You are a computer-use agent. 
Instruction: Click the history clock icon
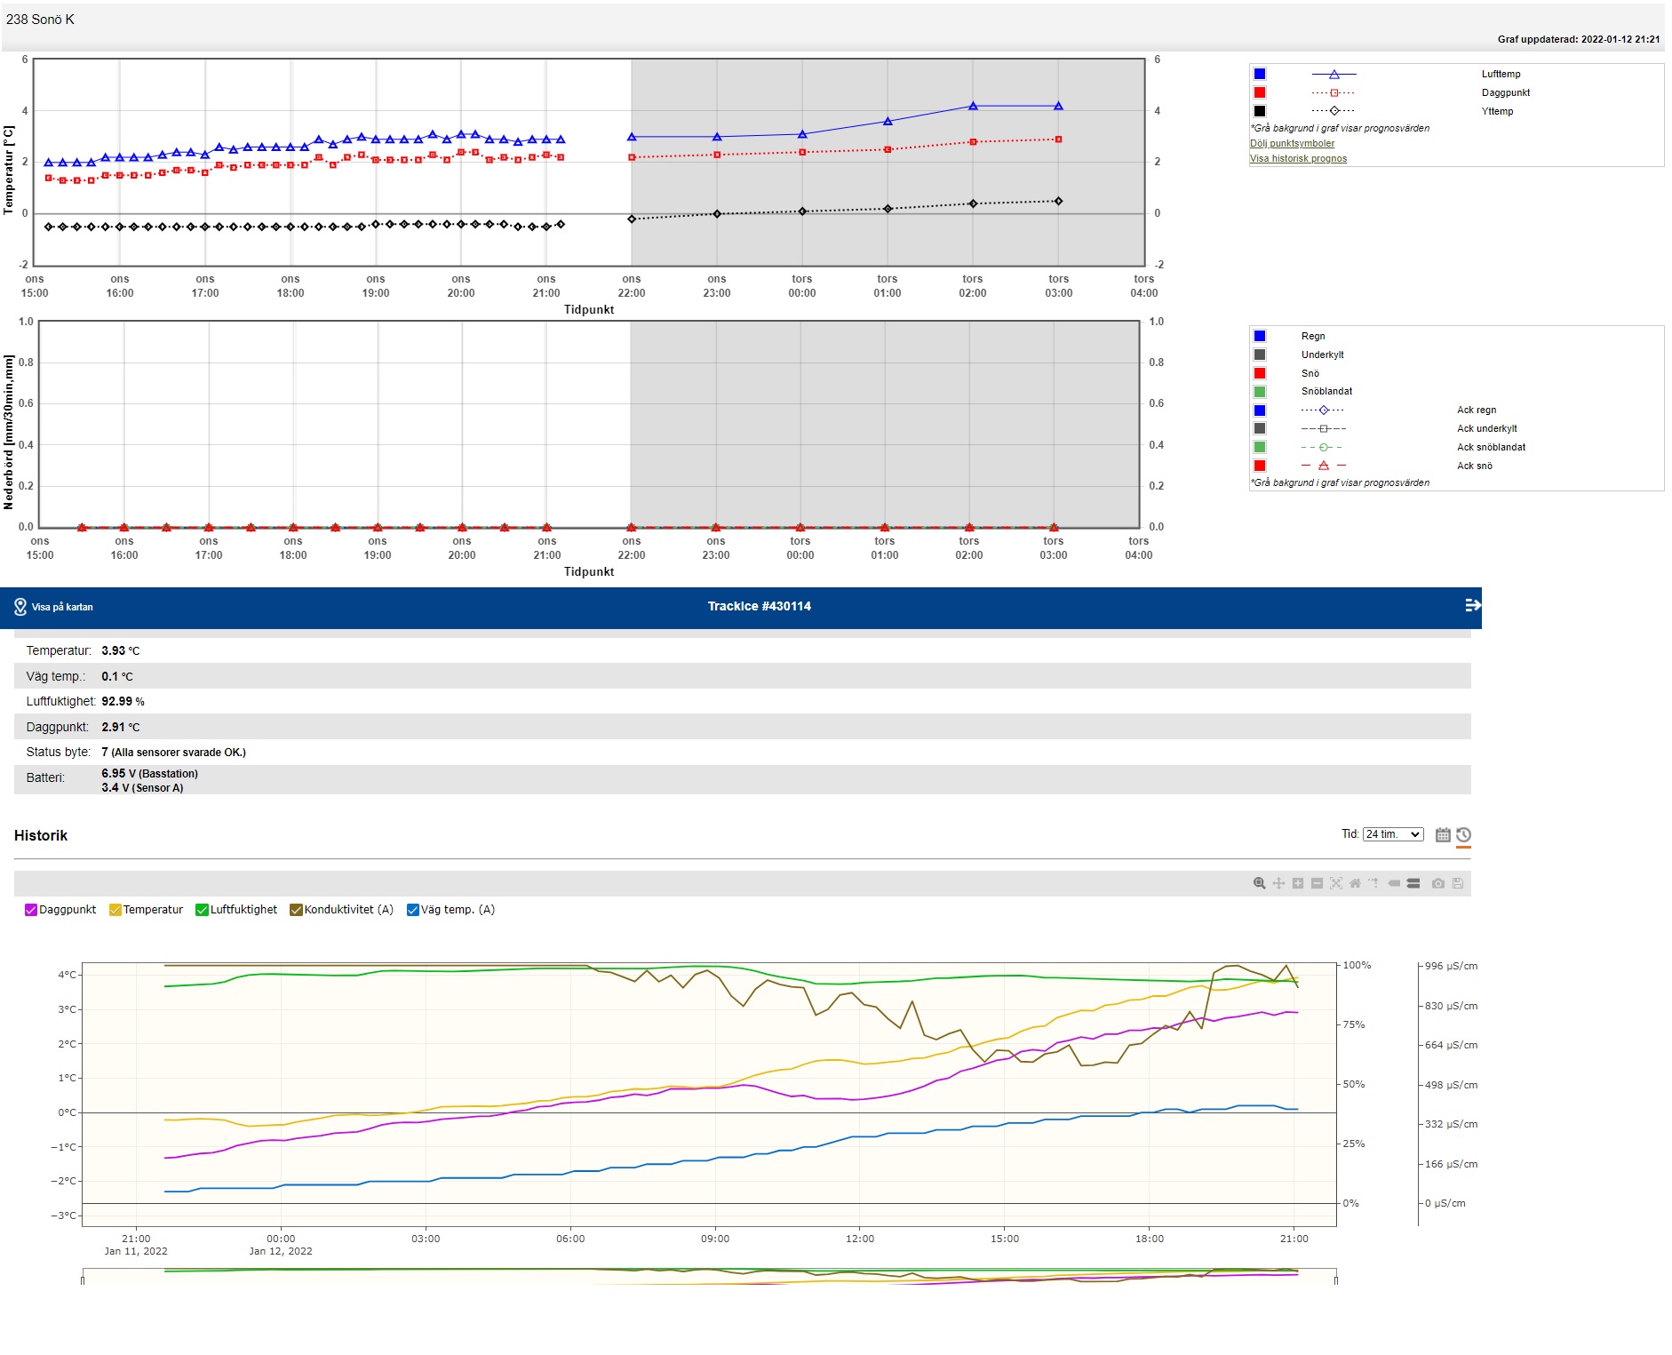click(1464, 835)
